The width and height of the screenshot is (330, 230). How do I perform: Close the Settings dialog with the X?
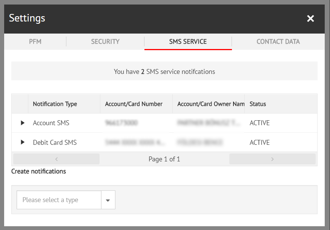310,18
